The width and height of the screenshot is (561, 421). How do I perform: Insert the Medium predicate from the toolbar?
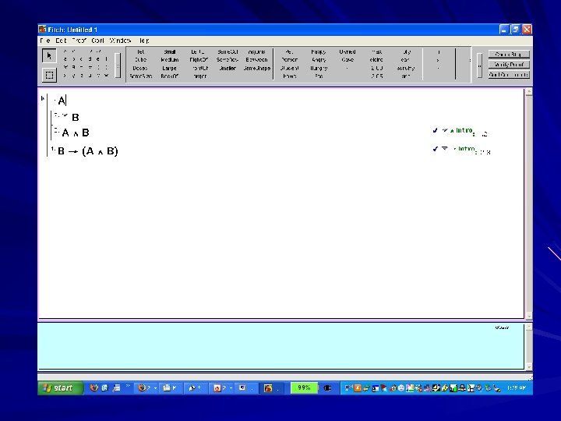(170, 60)
